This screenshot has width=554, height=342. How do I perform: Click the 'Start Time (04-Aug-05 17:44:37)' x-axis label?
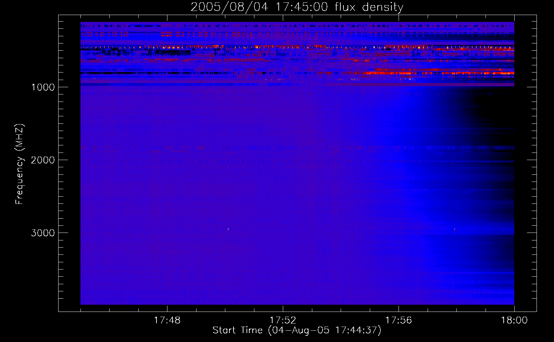tap(297, 330)
